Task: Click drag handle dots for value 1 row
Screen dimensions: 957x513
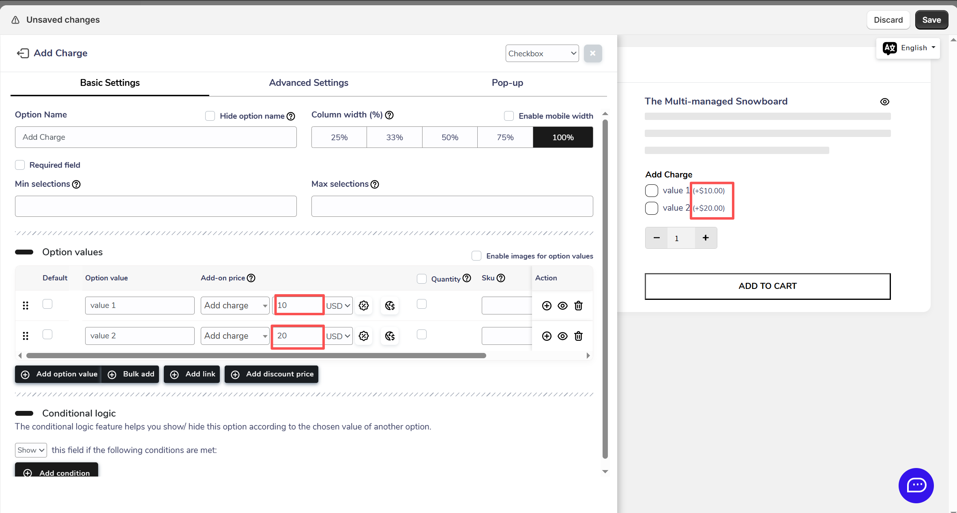Action: 26,306
